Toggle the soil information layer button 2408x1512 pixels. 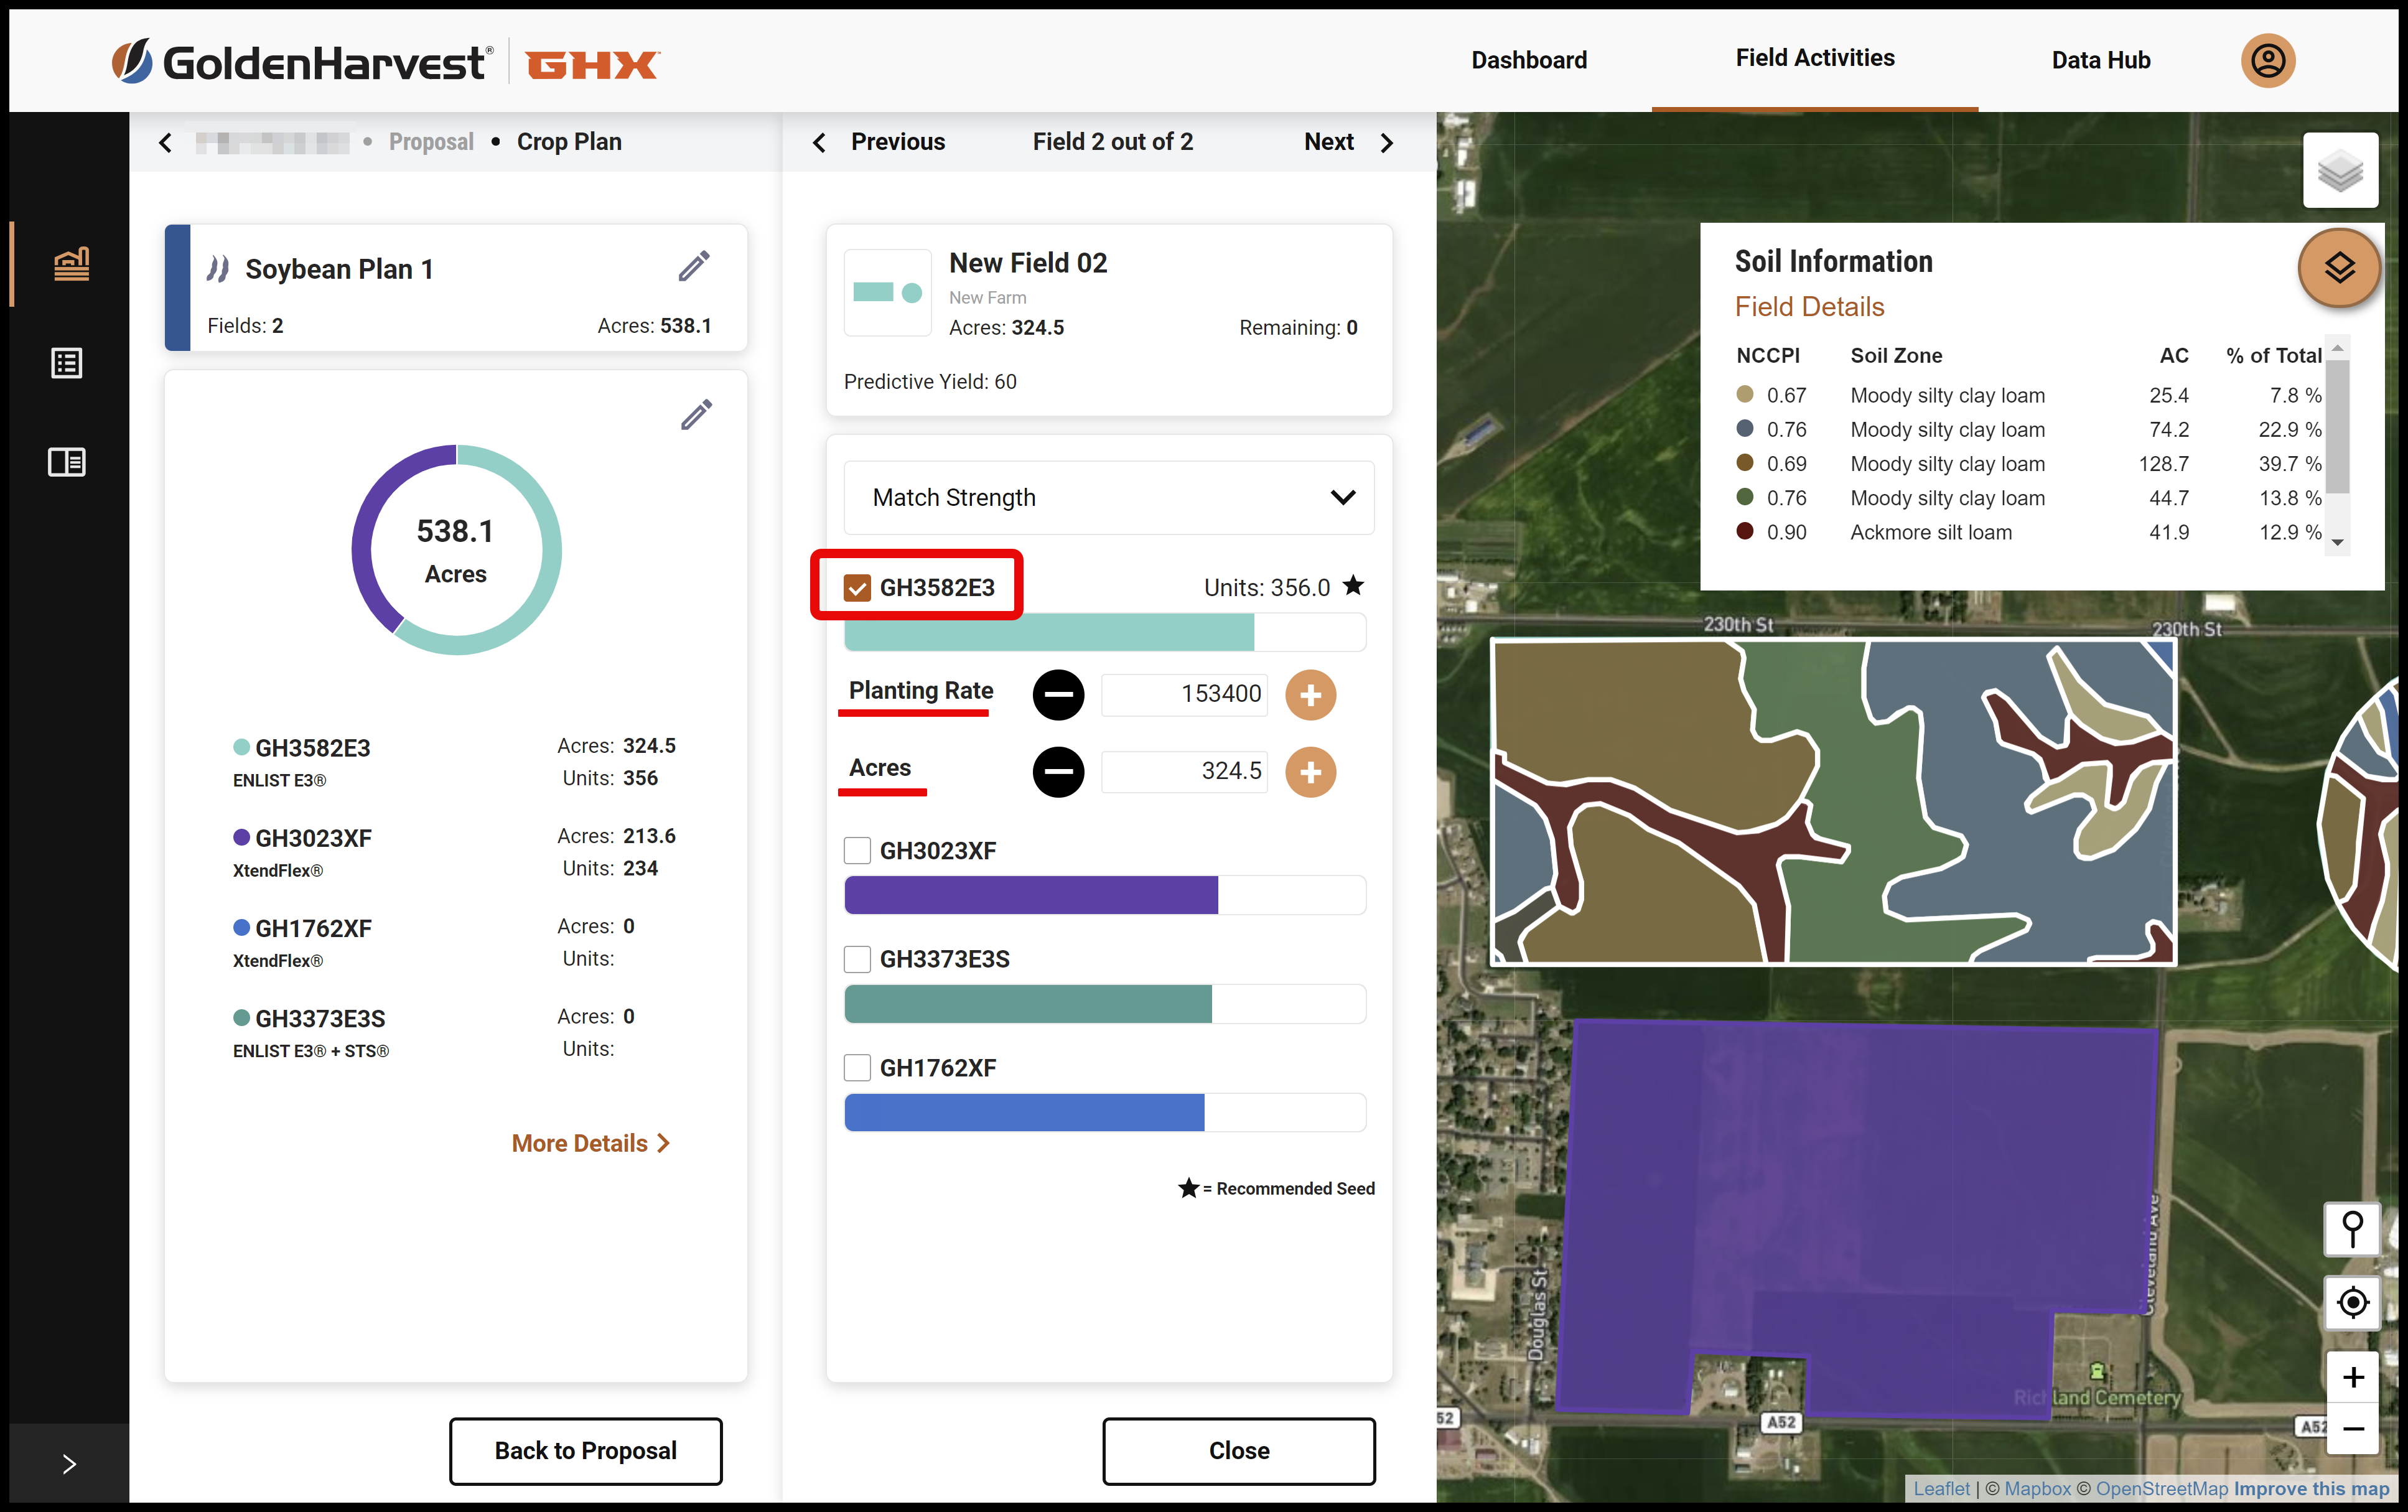tap(2339, 268)
